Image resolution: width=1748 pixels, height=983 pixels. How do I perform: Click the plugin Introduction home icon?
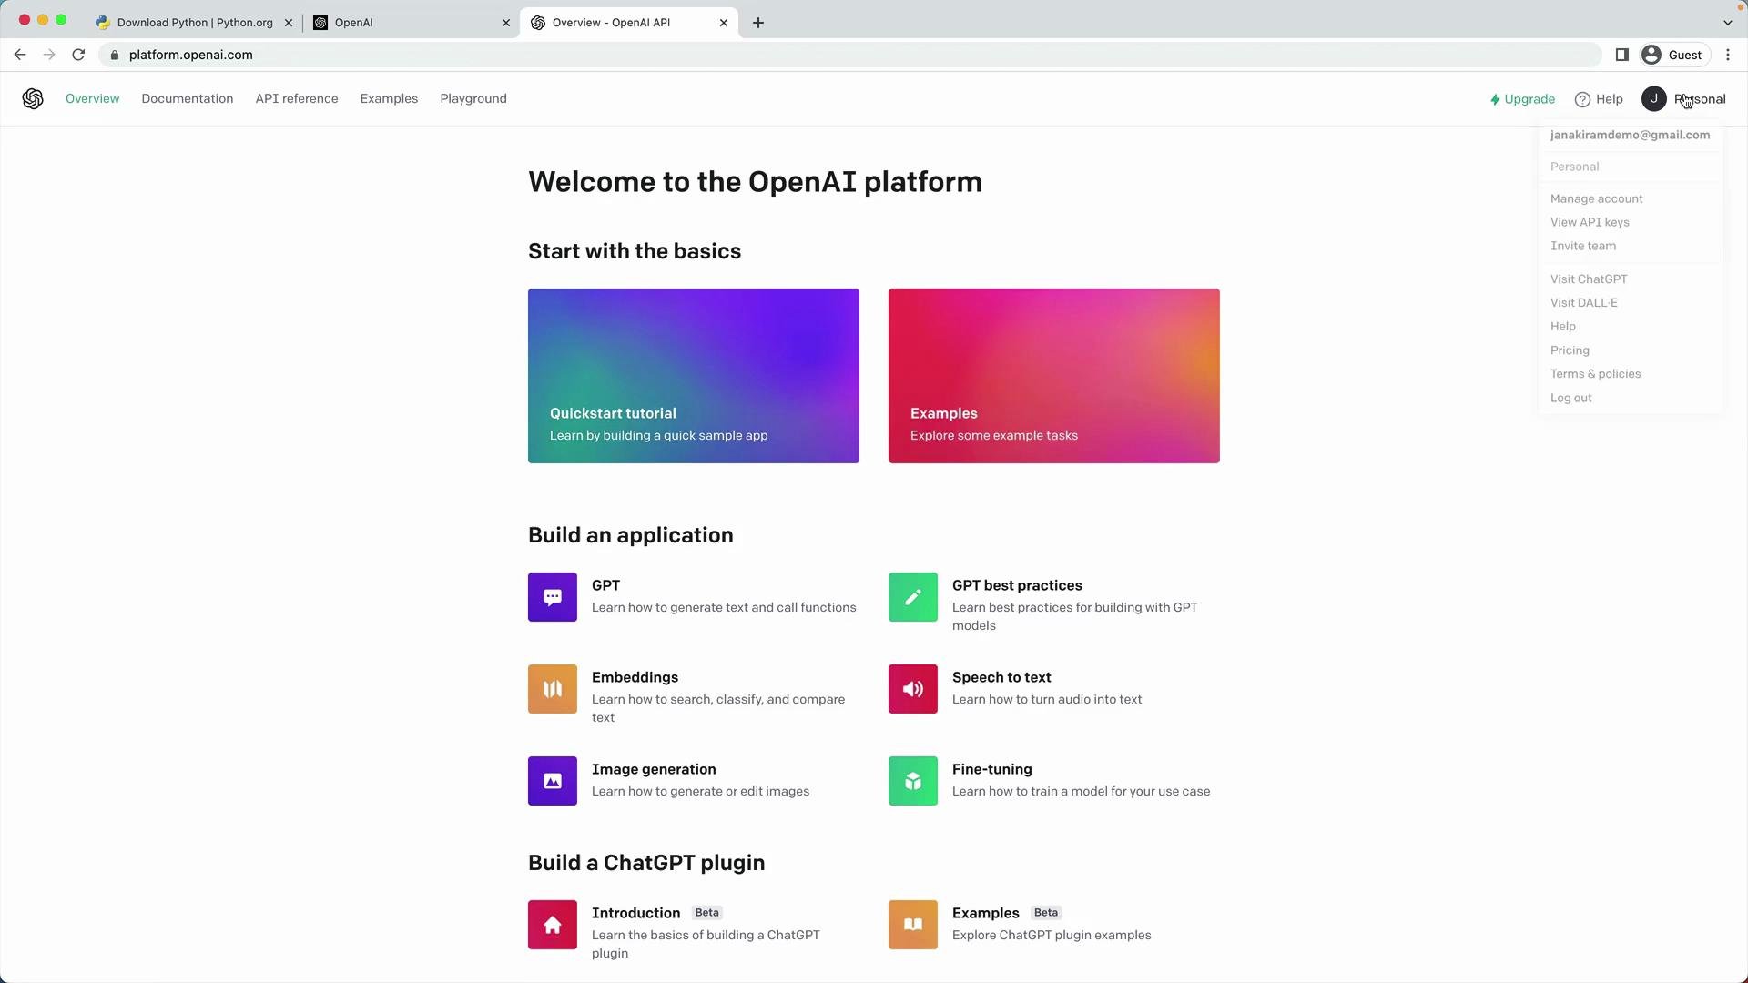point(553,925)
